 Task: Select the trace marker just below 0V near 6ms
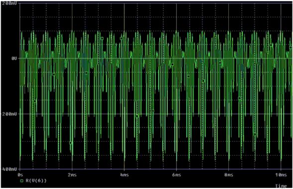[172, 65]
